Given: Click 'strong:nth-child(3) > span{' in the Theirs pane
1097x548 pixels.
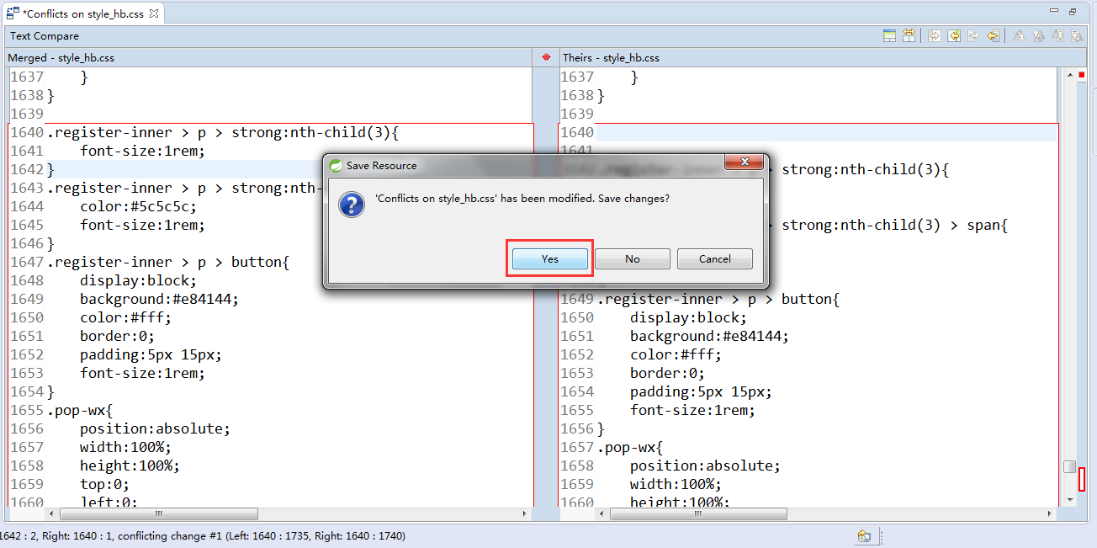Looking at the screenshot, I should (x=894, y=225).
